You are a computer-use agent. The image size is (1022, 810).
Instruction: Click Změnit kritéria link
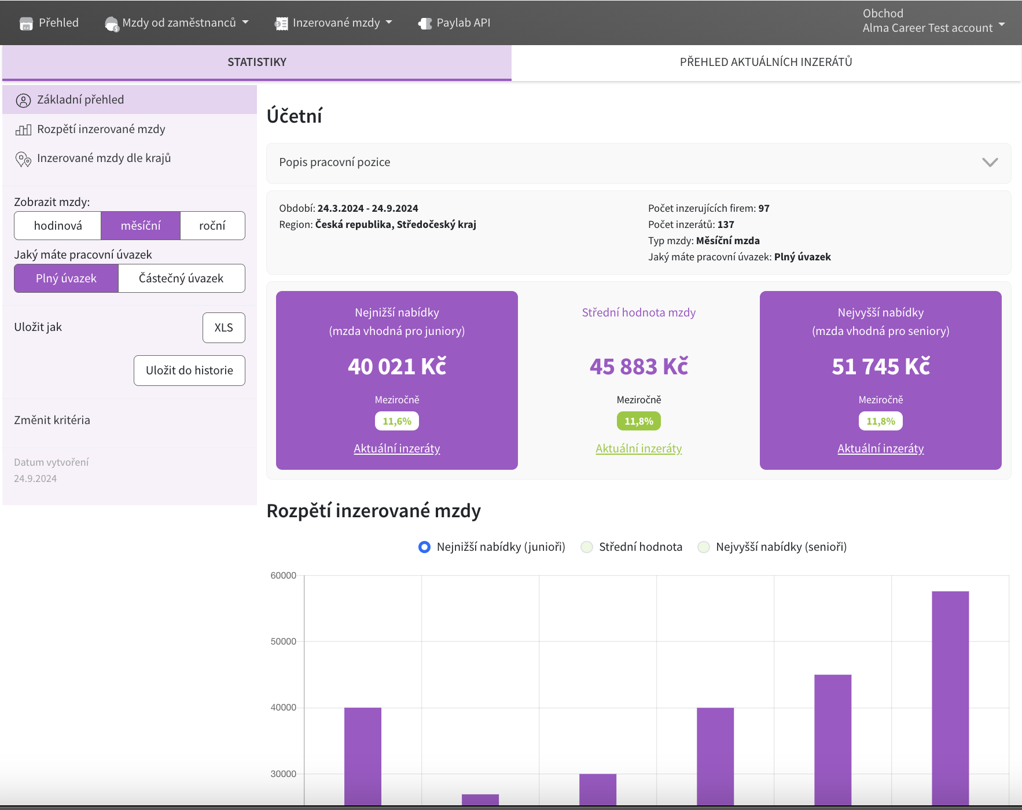click(52, 420)
